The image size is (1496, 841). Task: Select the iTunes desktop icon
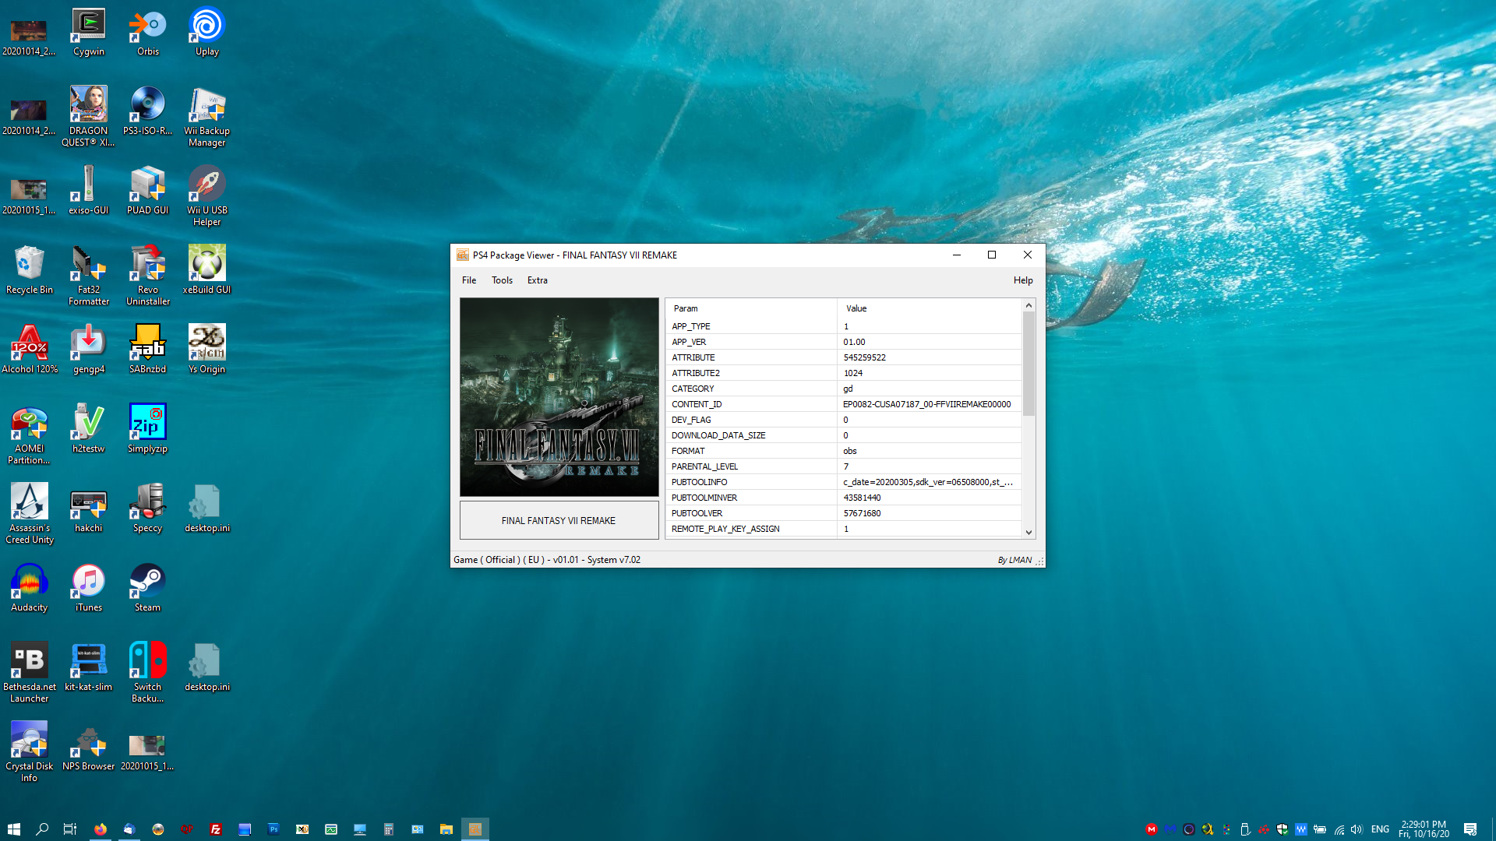click(89, 588)
